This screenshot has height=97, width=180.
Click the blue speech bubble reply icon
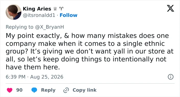pos(34,90)
